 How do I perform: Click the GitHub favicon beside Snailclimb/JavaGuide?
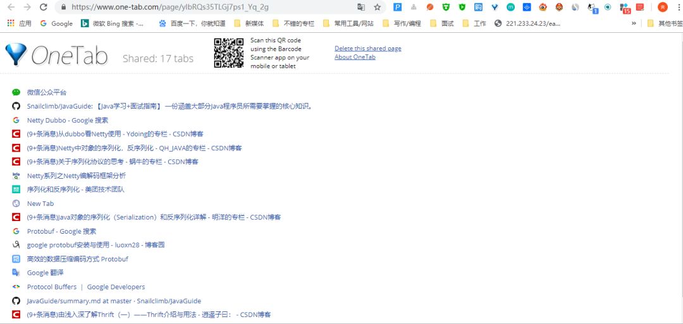(16, 106)
